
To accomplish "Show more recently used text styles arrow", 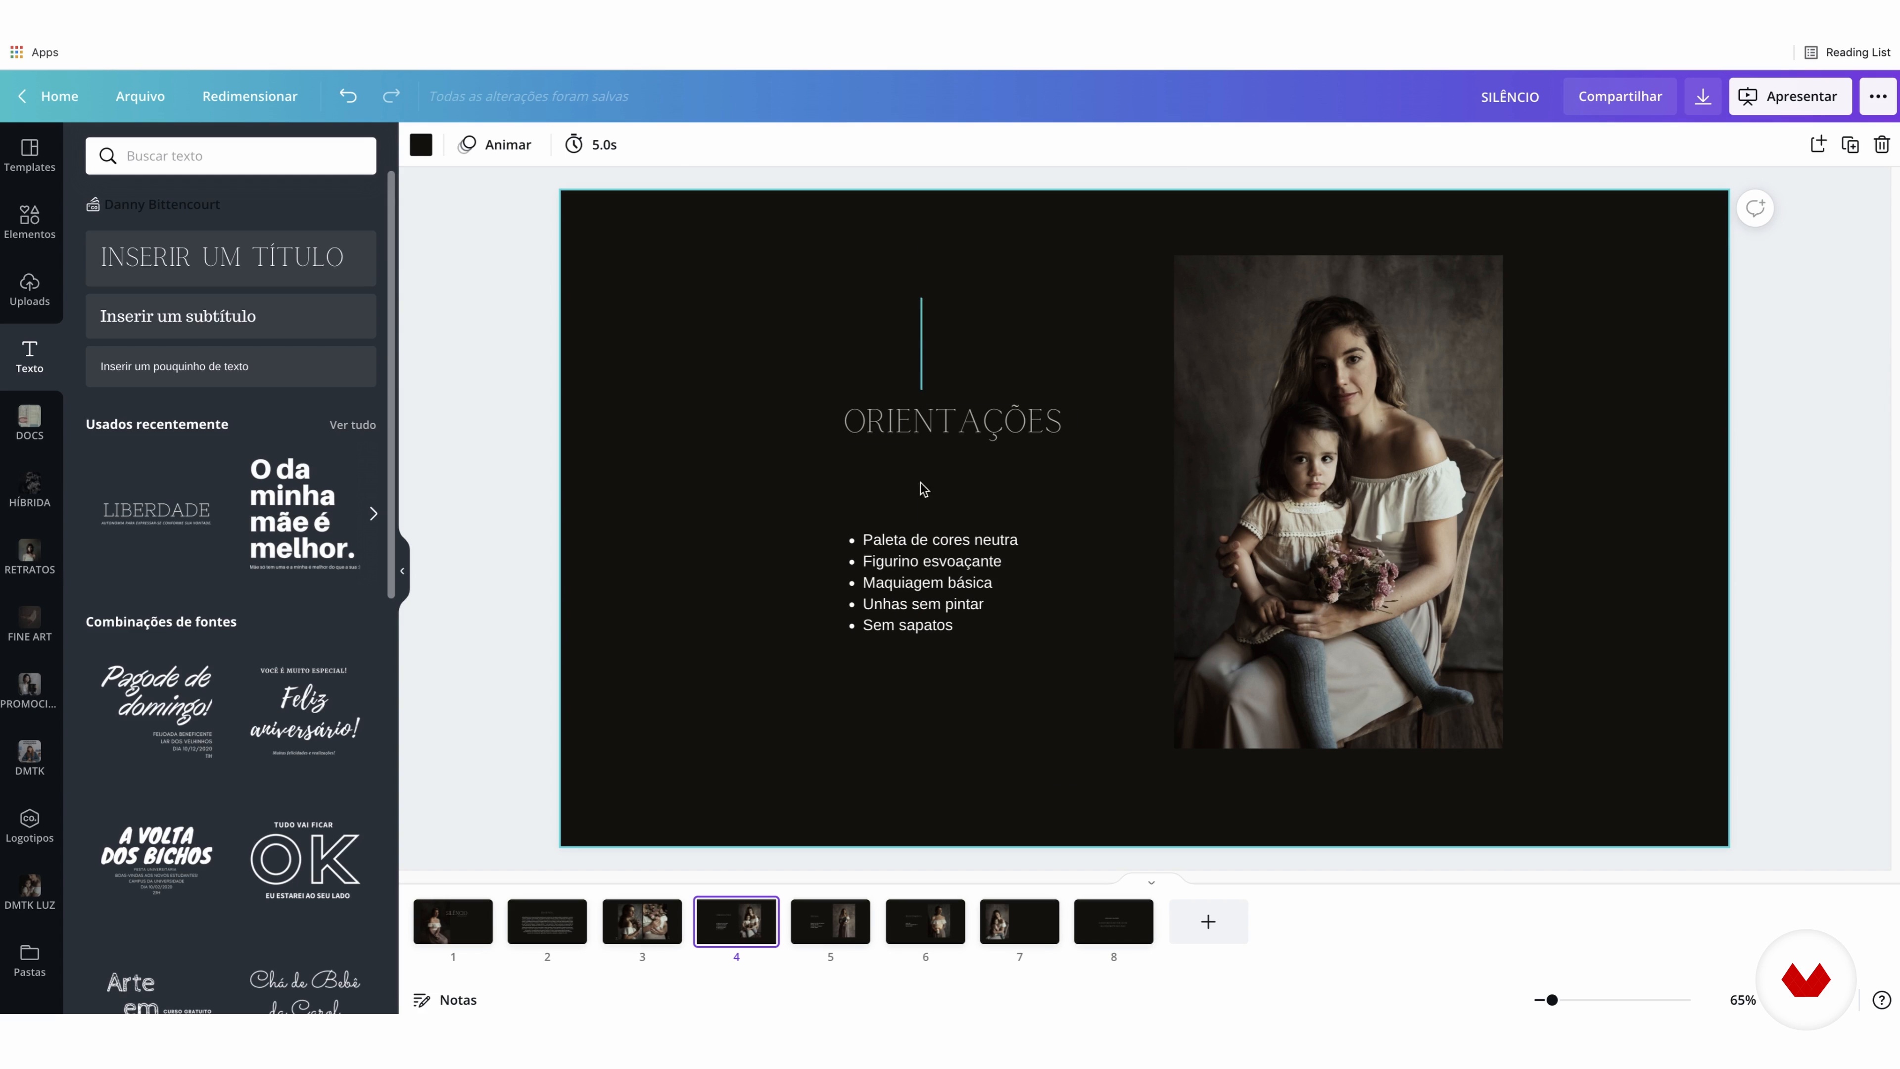I will [x=373, y=514].
